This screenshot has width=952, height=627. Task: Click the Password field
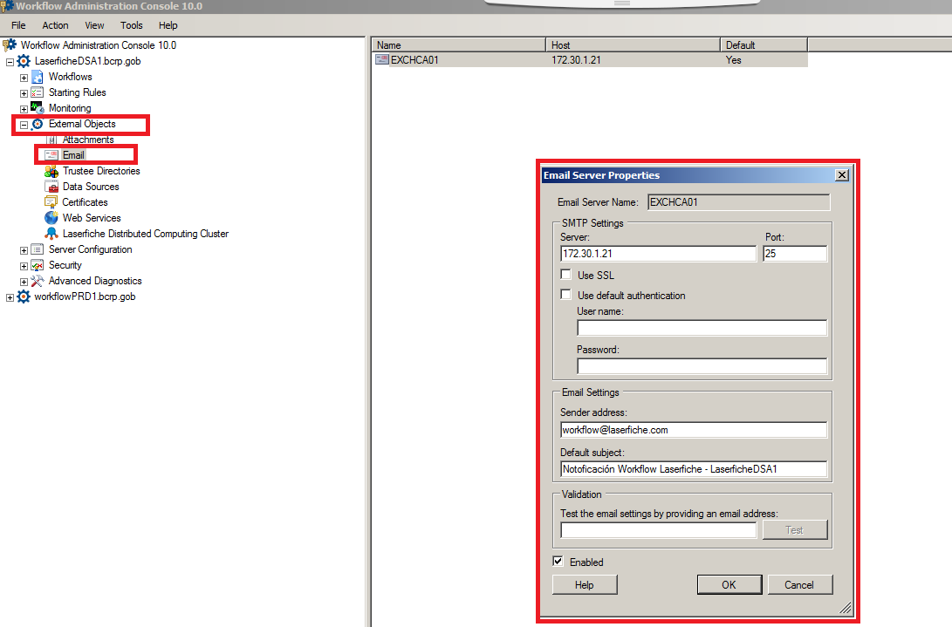coord(702,366)
